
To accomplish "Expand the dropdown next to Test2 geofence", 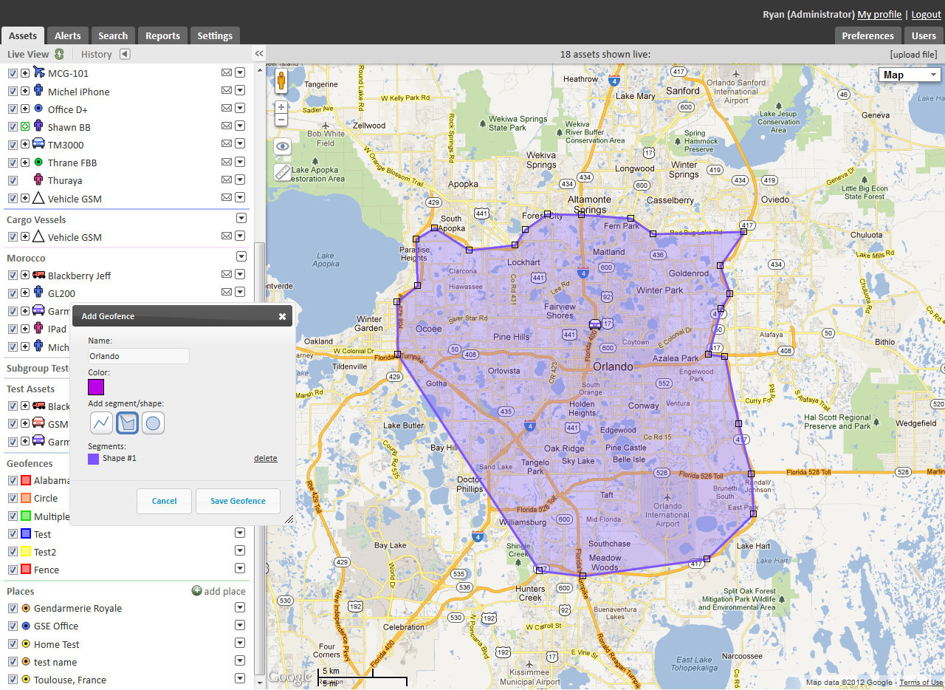I will click(240, 550).
